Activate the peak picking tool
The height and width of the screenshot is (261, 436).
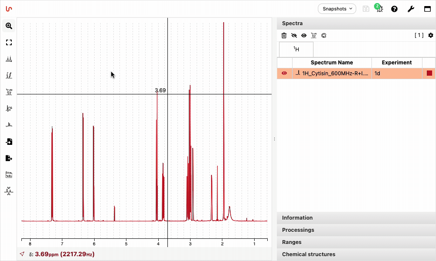click(x=9, y=59)
